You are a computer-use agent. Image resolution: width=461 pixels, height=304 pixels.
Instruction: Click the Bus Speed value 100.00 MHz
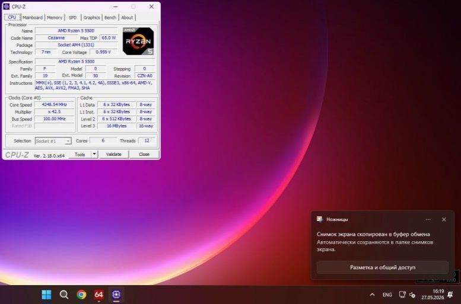(x=55, y=119)
